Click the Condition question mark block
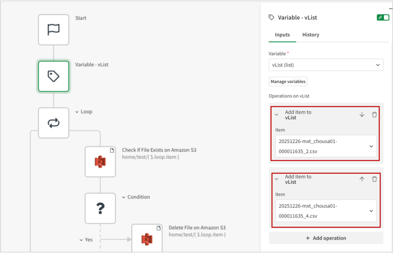Viewport: 393px width, 253px height. click(100, 209)
